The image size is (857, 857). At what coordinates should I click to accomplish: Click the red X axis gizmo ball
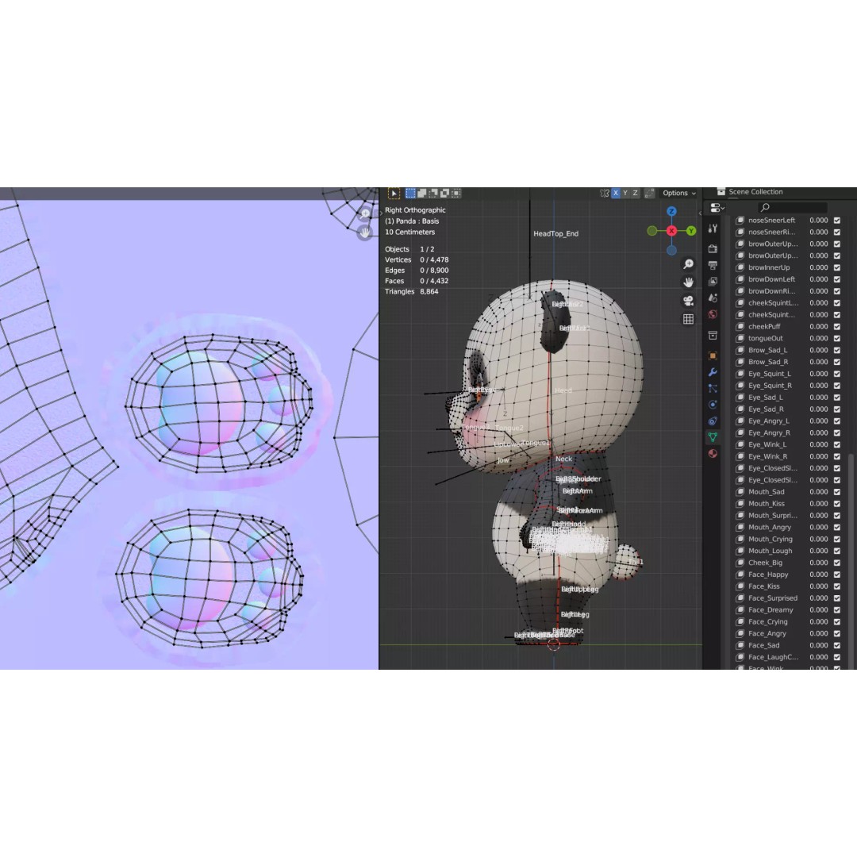pyautogui.click(x=671, y=231)
